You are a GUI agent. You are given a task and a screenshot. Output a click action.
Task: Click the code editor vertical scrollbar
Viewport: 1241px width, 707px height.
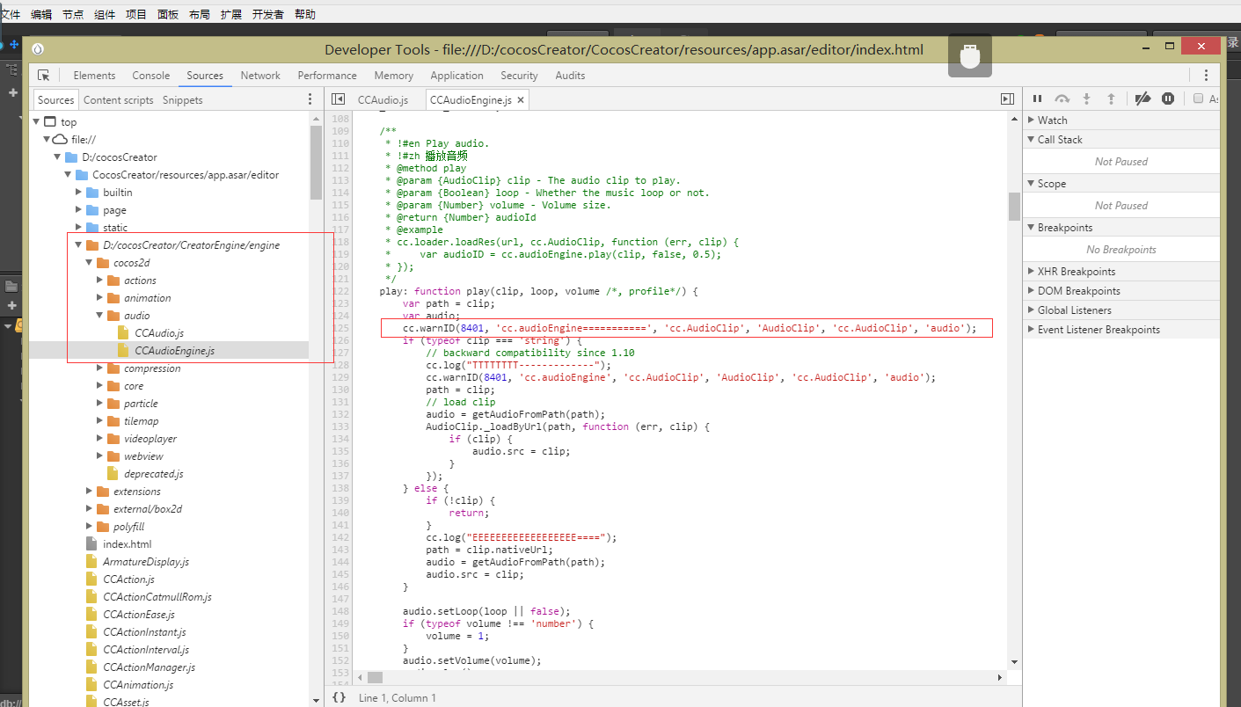(1013, 207)
